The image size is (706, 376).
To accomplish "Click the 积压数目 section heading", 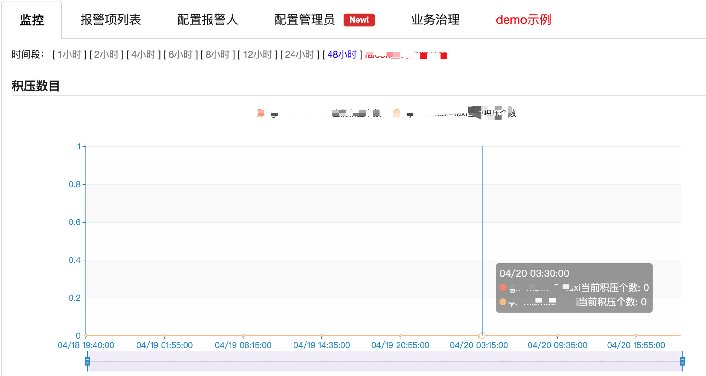I will pyautogui.click(x=36, y=86).
